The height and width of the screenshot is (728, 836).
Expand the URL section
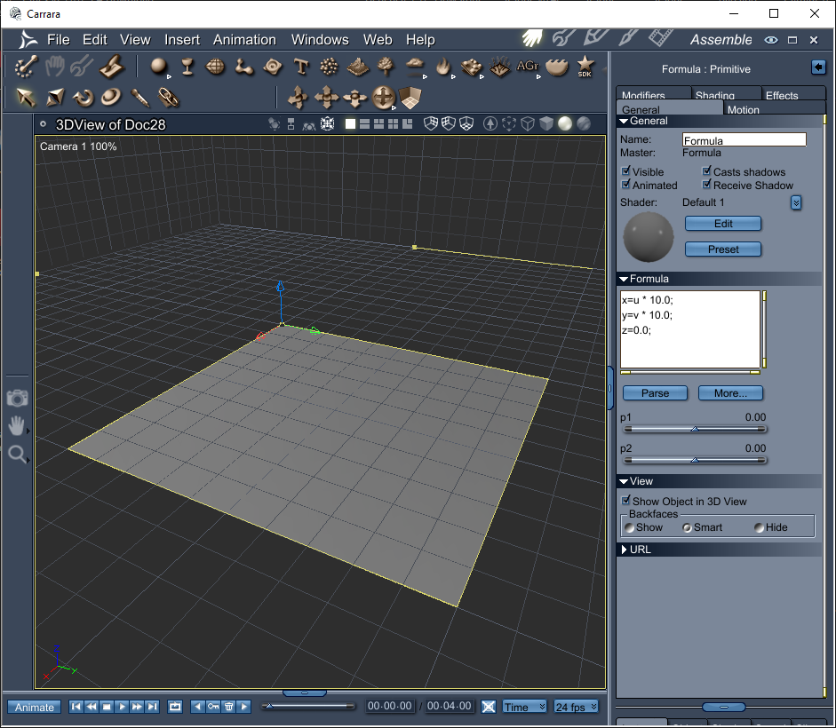(x=625, y=550)
